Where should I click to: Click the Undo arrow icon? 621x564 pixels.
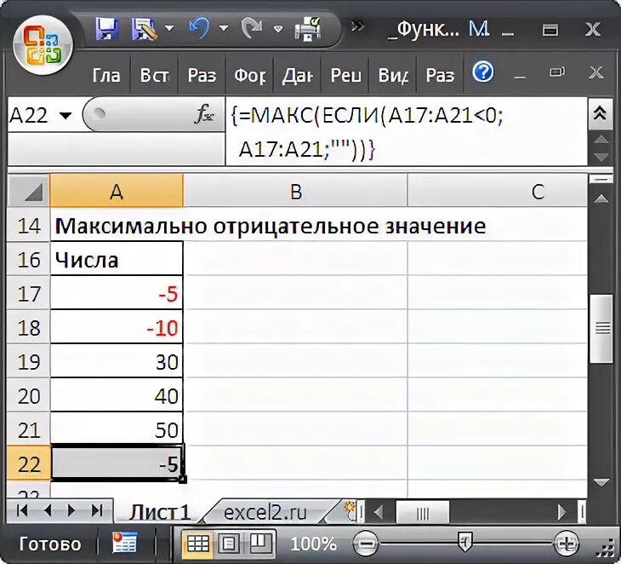pyautogui.click(x=199, y=29)
